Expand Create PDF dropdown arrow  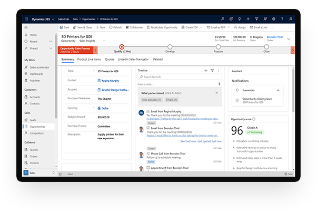pos(202,27)
